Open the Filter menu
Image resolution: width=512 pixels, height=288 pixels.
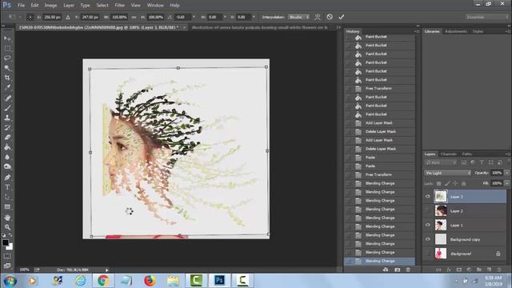tap(119, 6)
